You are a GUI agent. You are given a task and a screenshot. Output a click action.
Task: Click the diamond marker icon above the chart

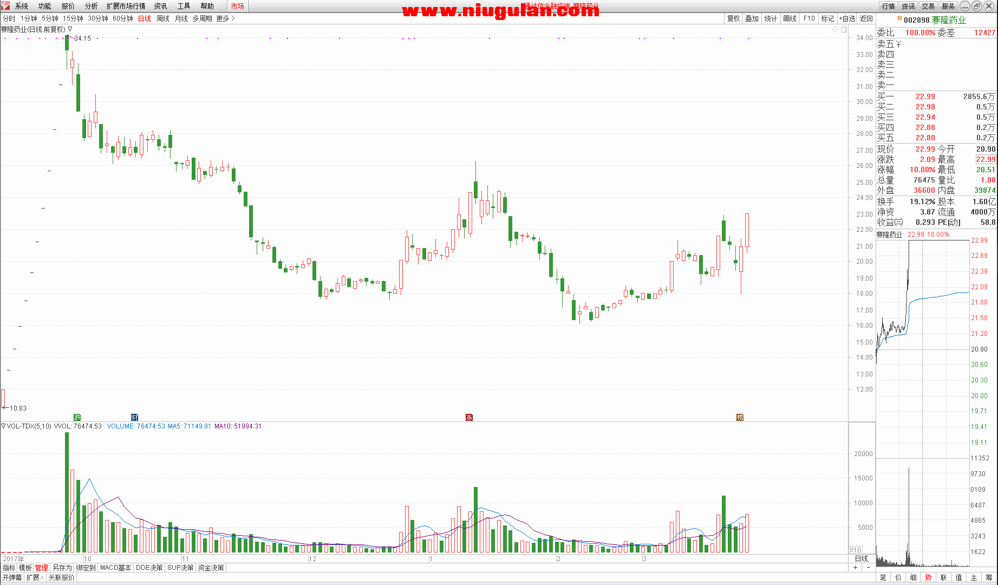click(836, 30)
